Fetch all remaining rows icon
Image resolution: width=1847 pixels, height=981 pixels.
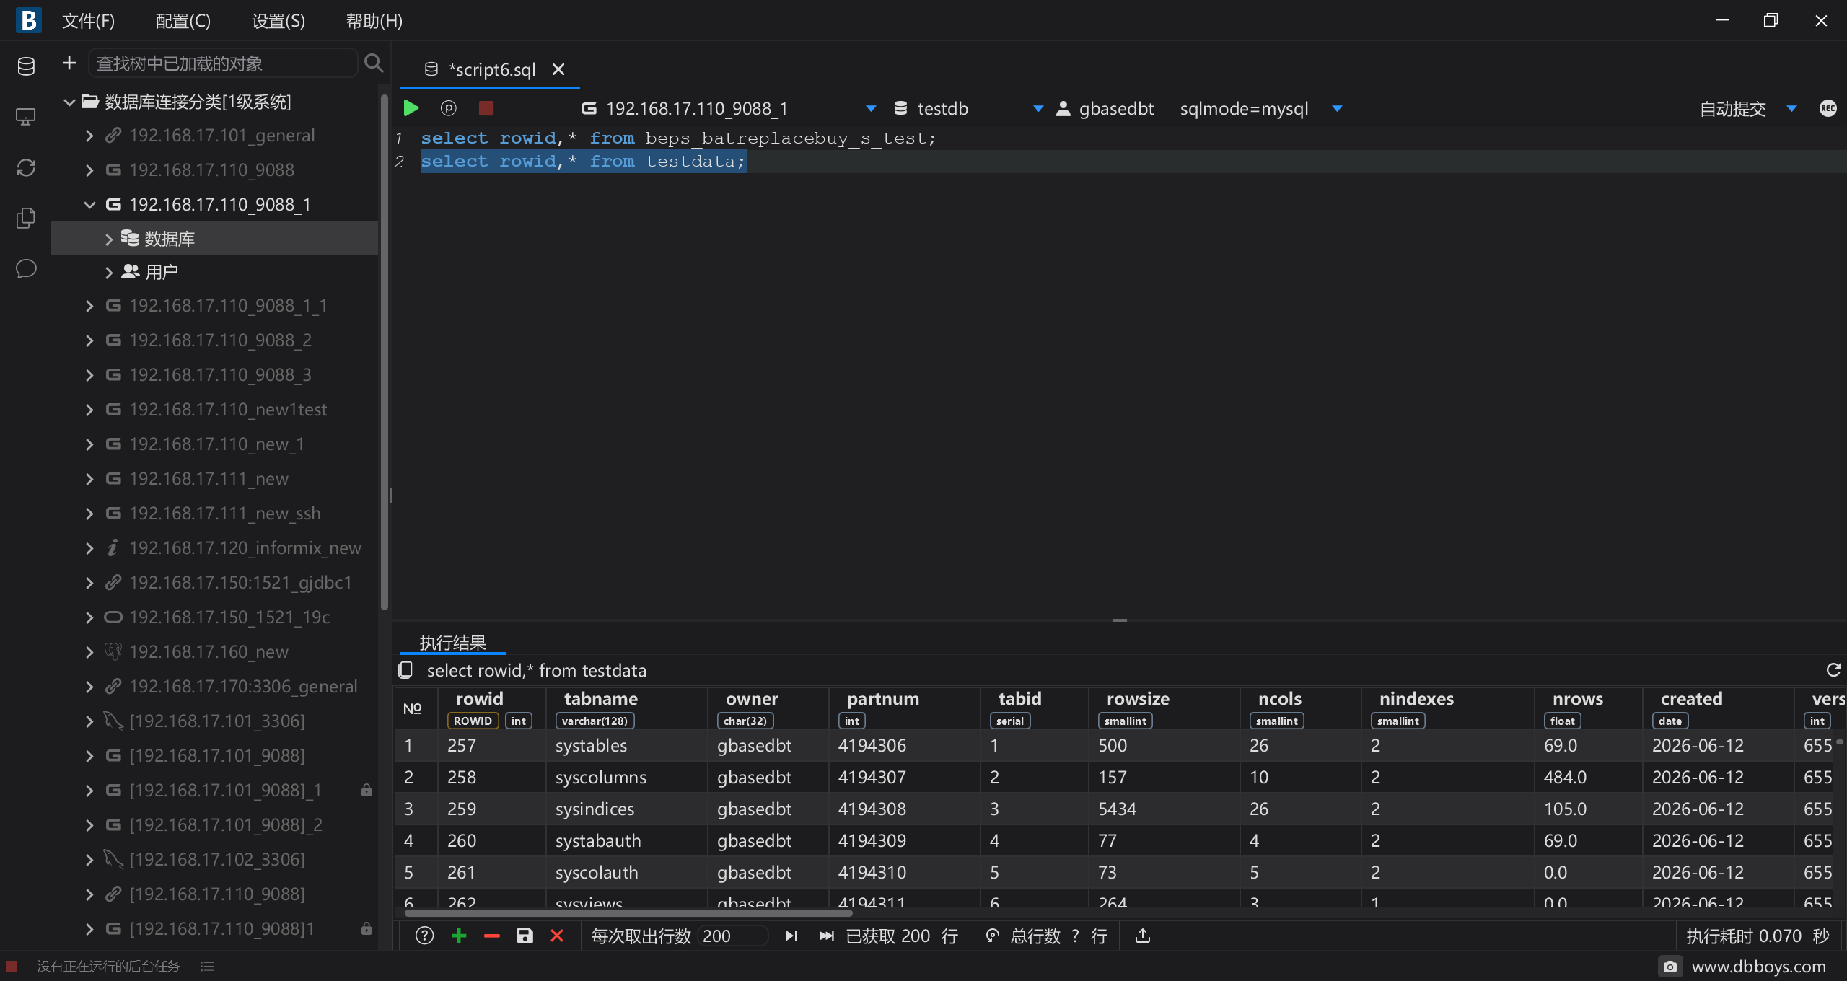coord(827,936)
